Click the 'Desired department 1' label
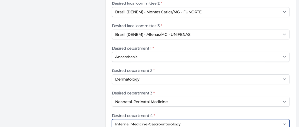Screen dimensions: 299x127 [x=132, y=48]
